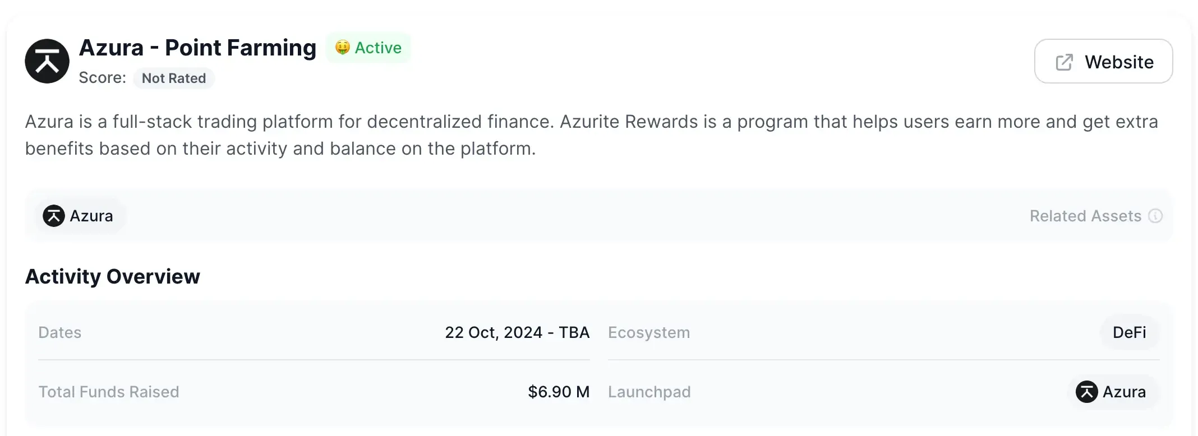Open the Website button
This screenshot has height=436, width=1198.
tap(1103, 62)
